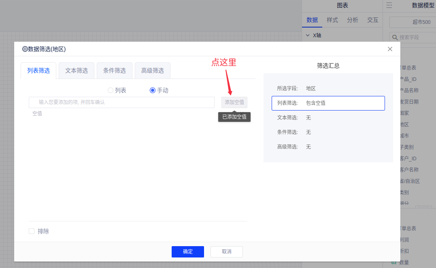Collapse the X轴 section chevron
This screenshot has height=268, width=436.
click(308, 35)
